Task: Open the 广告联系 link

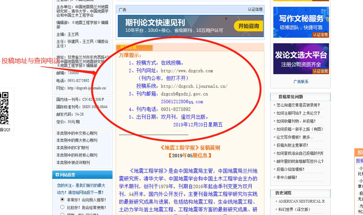Action: [301, 81]
